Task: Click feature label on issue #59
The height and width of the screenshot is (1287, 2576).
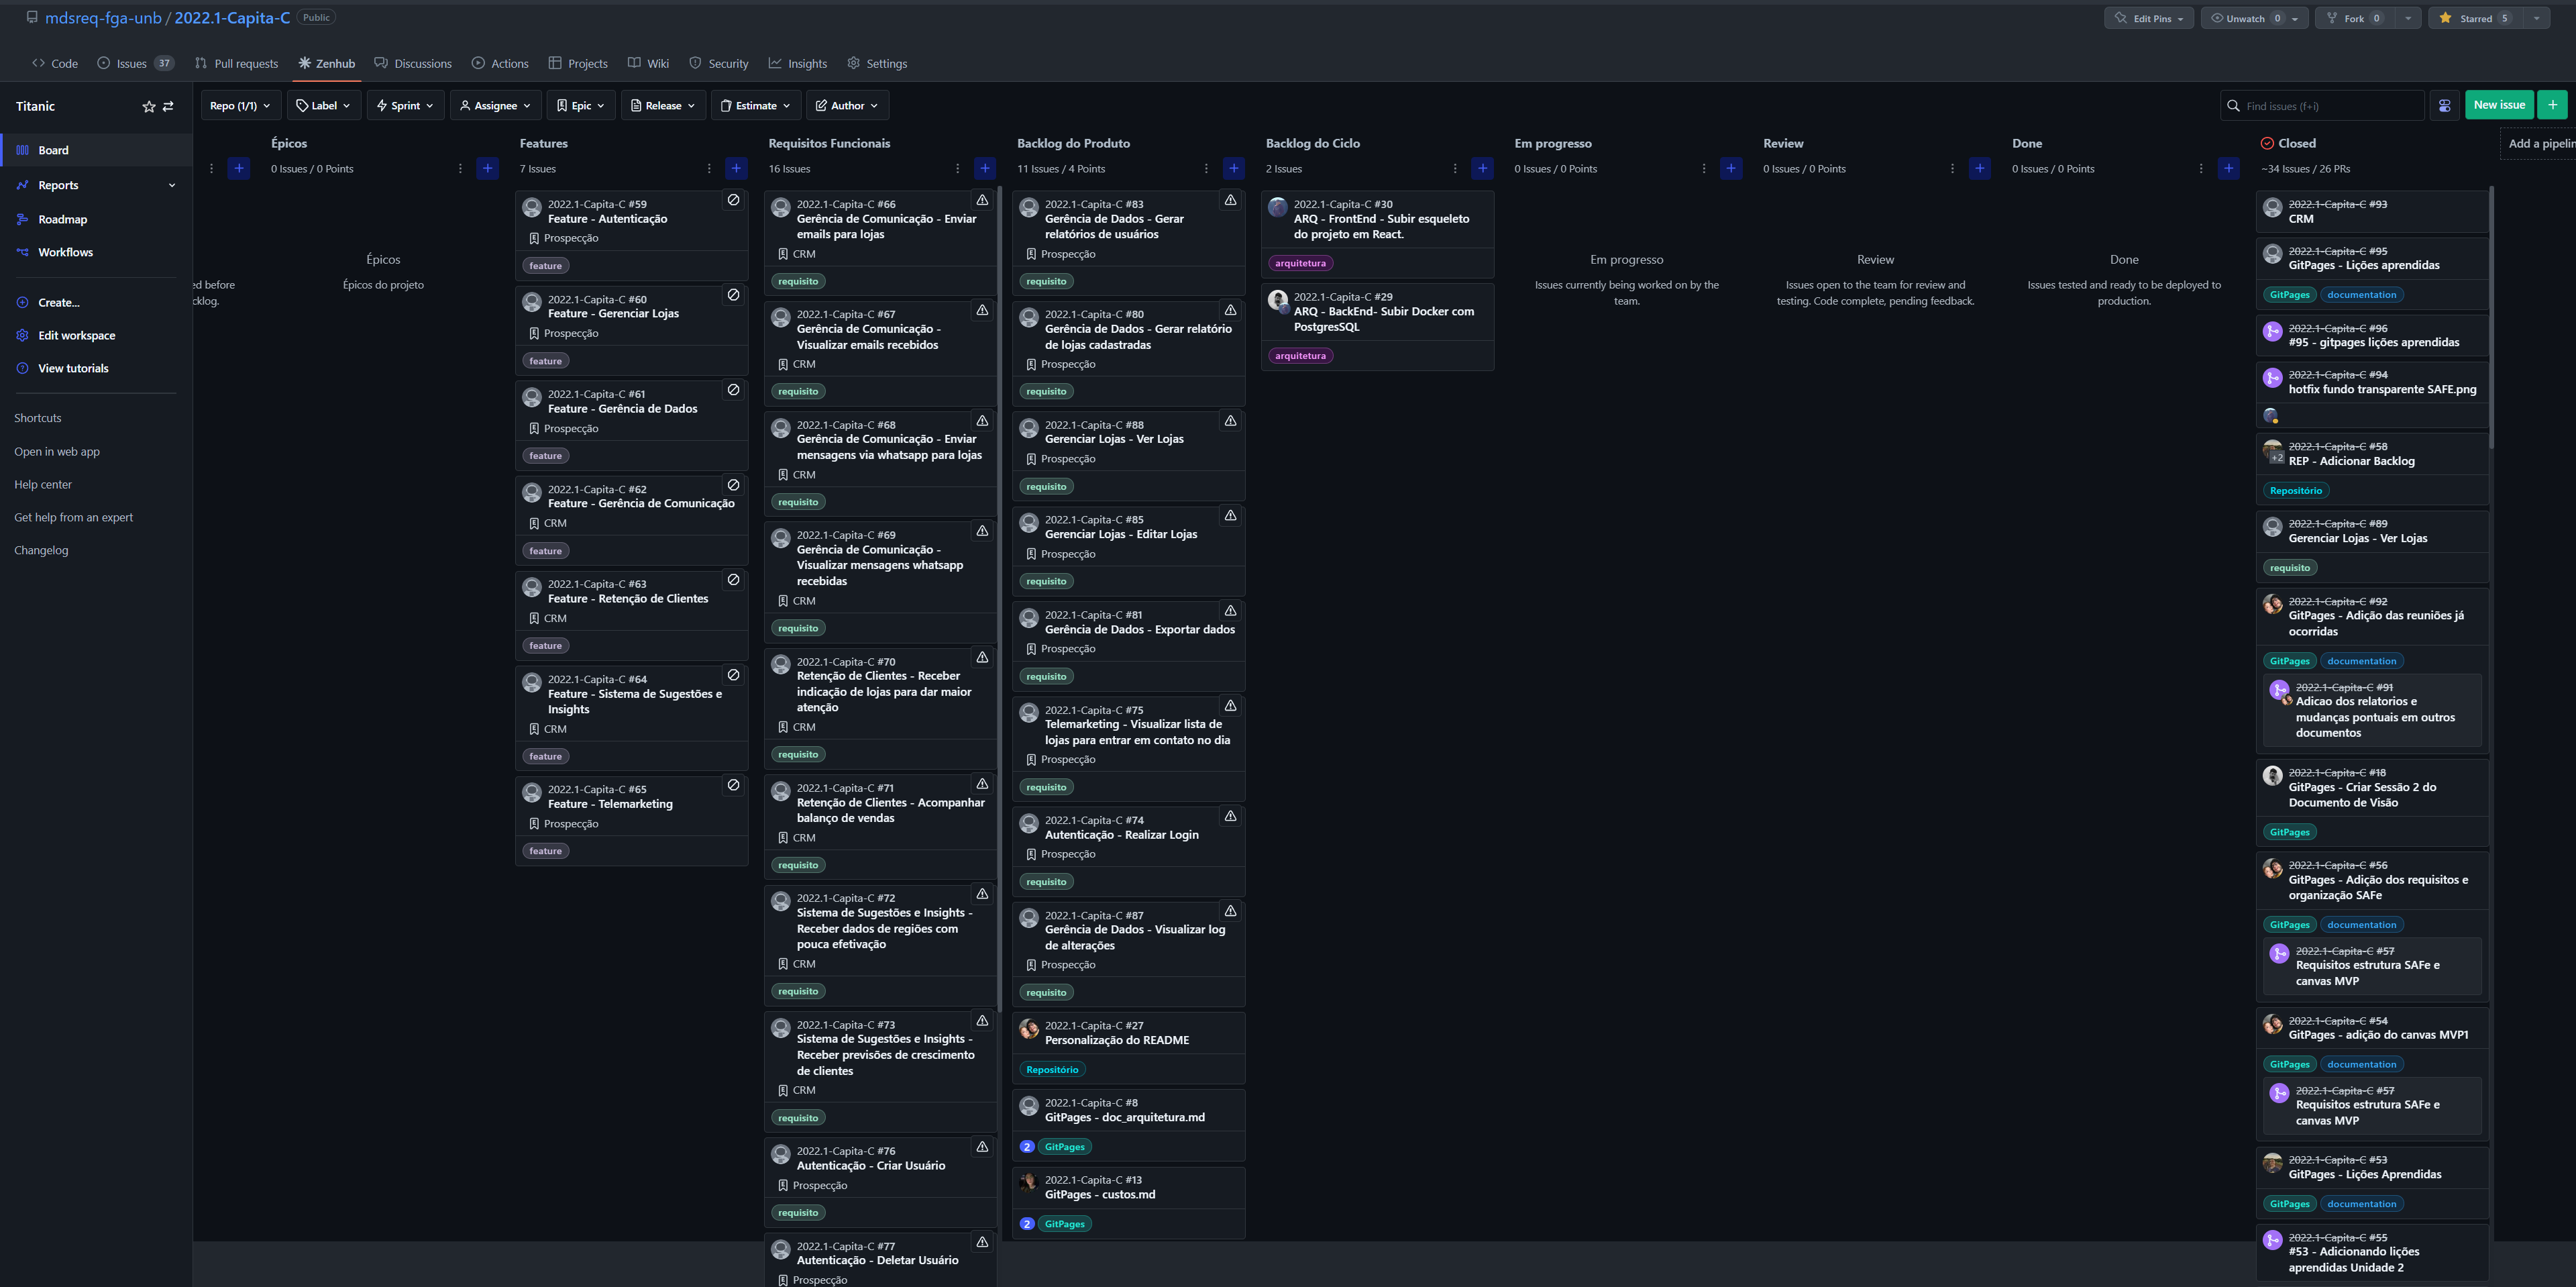Action: 545,265
